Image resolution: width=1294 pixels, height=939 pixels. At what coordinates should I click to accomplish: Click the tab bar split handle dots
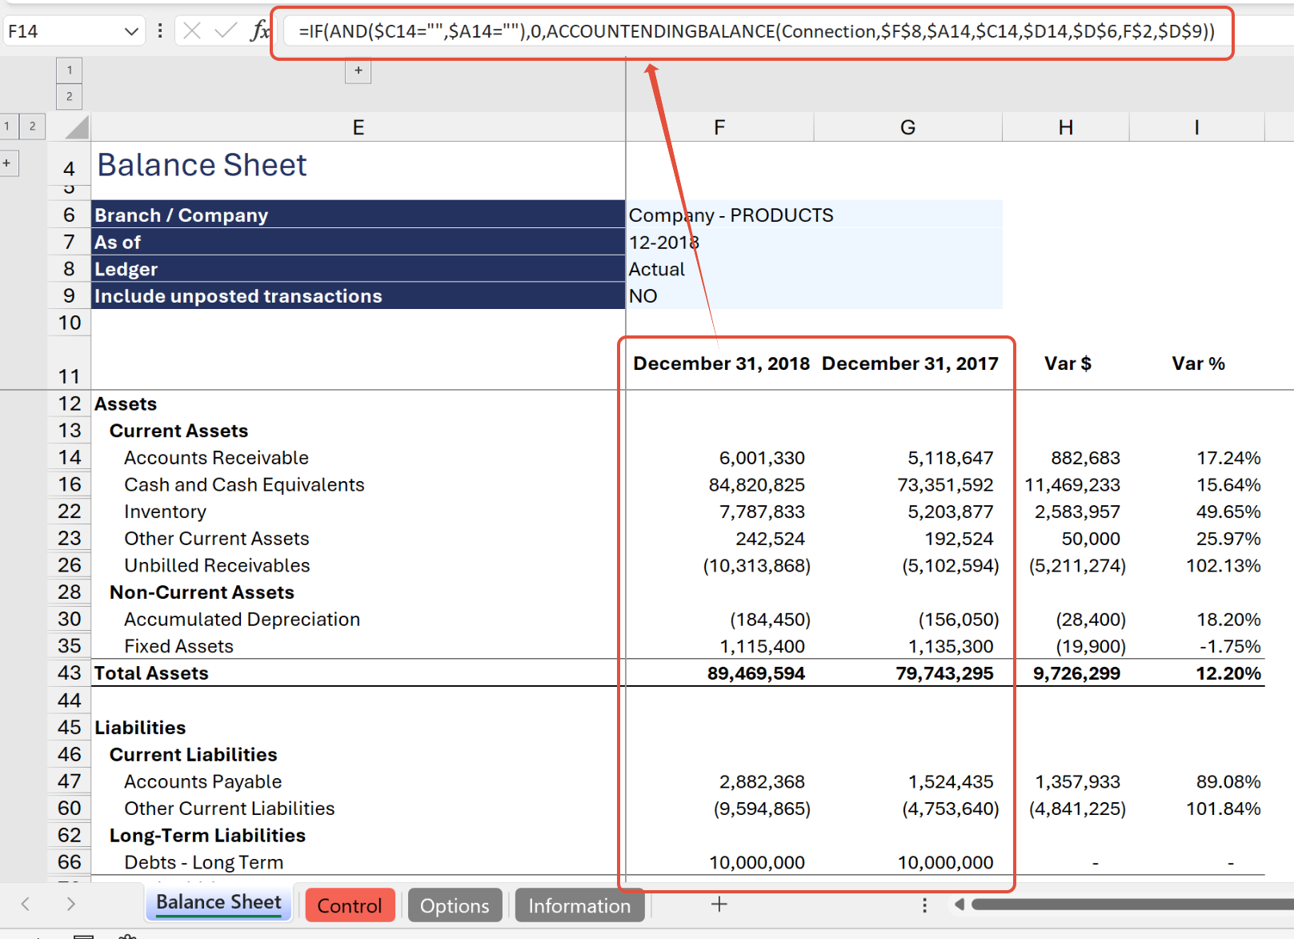[x=924, y=905]
